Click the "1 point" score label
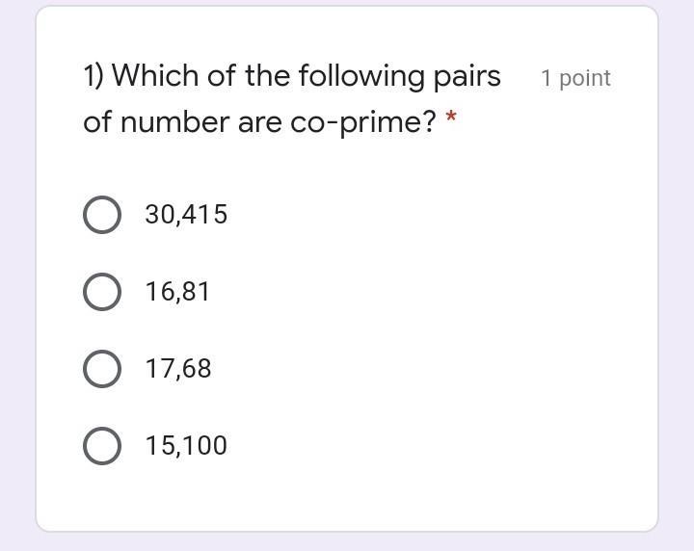The height and width of the screenshot is (551, 694). pos(575,78)
